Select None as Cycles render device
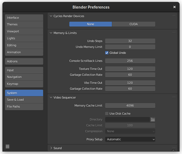The height and width of the screenshot is (154, 182). 91,24
